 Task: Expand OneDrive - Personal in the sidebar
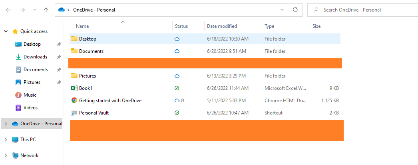click(x=6, y=124)
